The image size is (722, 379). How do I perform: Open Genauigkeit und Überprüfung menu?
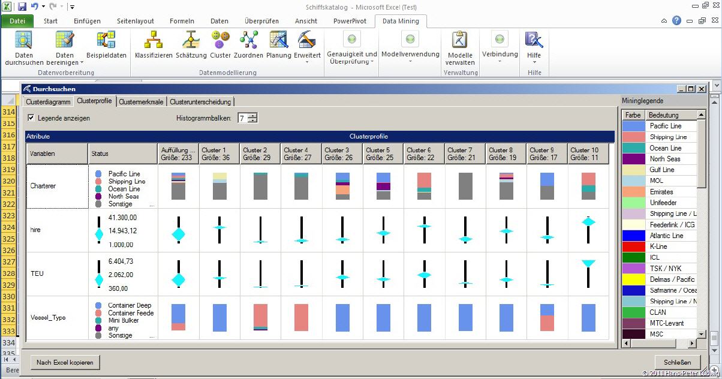tap(352, 49)
